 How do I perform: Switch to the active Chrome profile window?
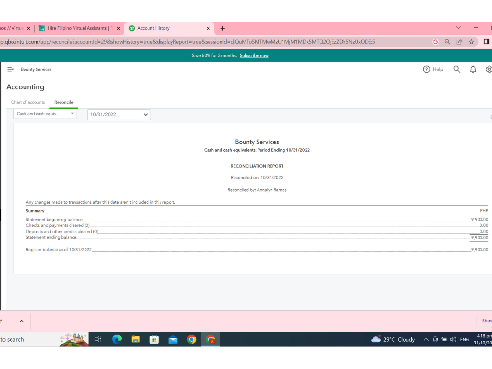click(210, 339)
